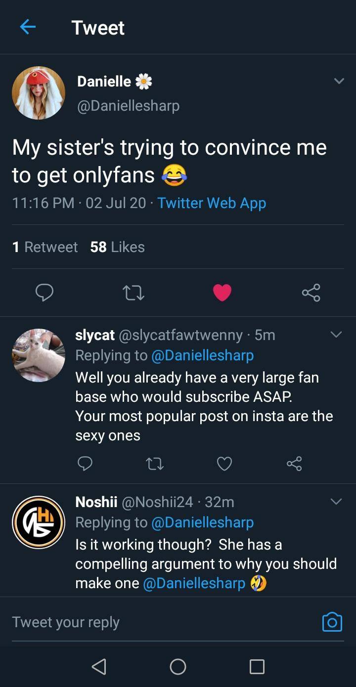The image size is (356, 687).
Task: Share Danielle's main tweet
Action: coord(311,293)
